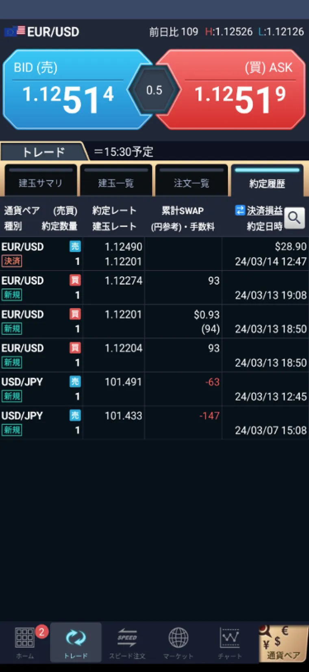Toggle the 決済損益 swap-arrows icon

pos(240,210)
